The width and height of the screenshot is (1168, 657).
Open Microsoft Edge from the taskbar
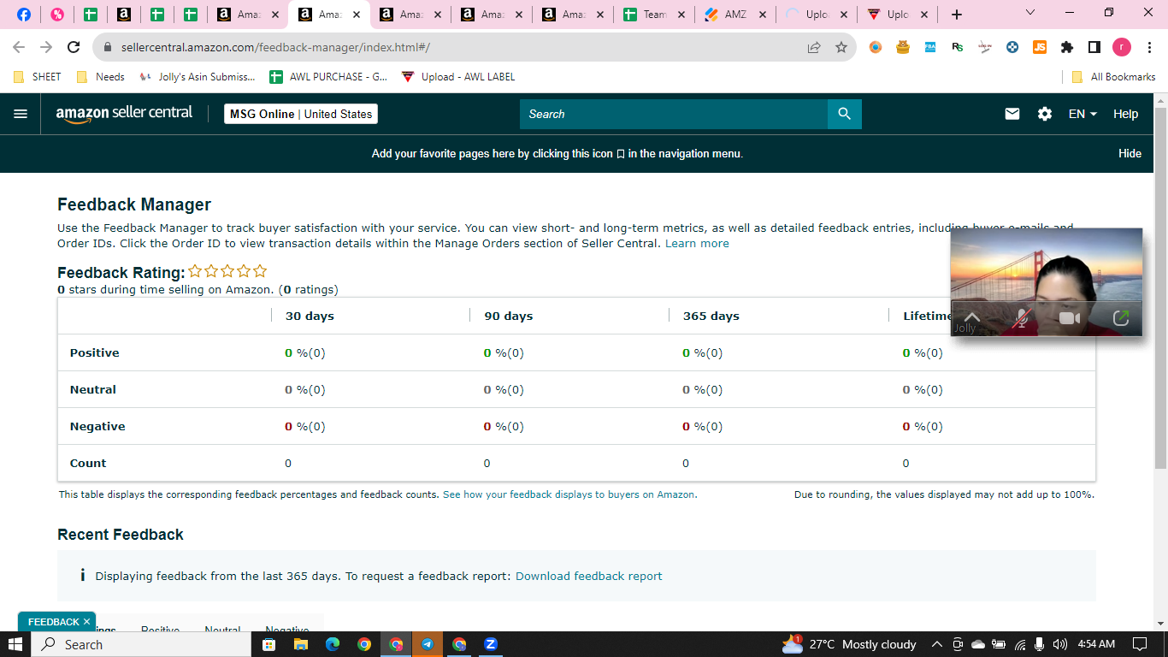(x=333, y=644)
